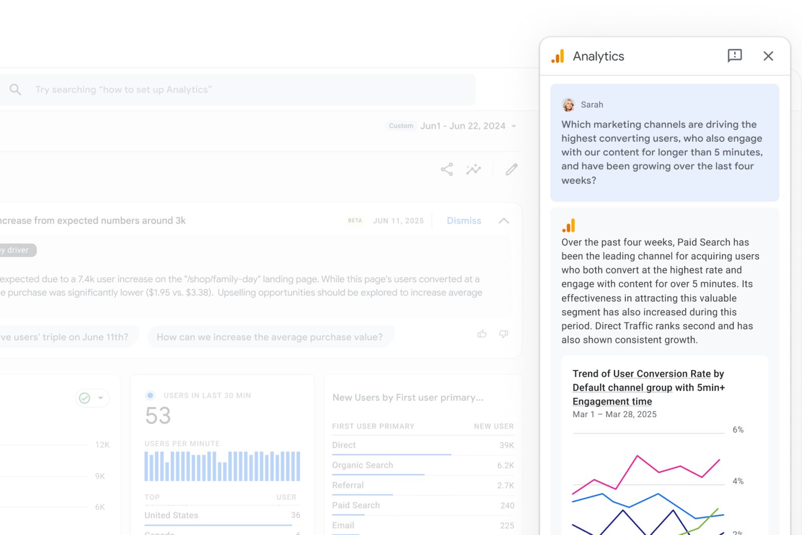This screenshot has height=535, width=802.
Task: Click the share report icon
Action: click(x=447, y=169)
